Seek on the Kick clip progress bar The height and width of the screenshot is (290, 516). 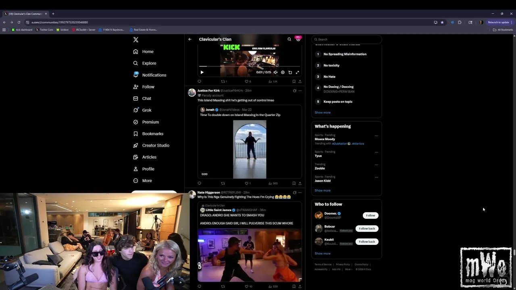(250, 66)
